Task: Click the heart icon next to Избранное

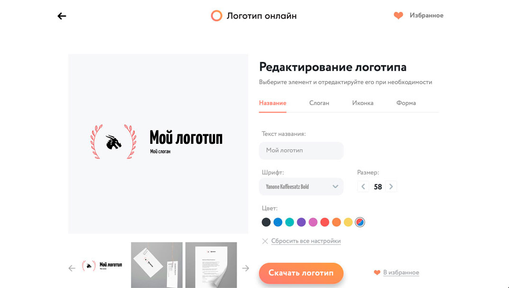Action: tap(398, 15)
